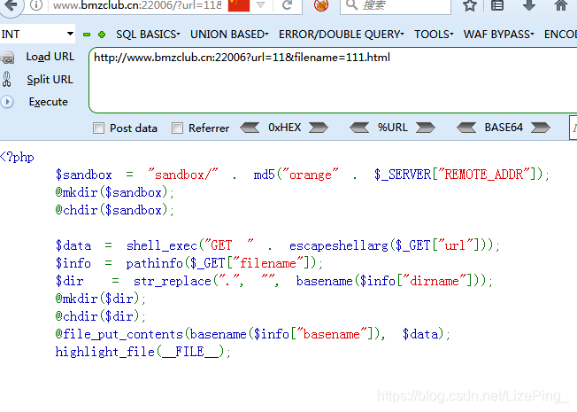Click the "@mkdir($dir);" code line
This screenshot has height=412, width=577.
tap(101, 299)
